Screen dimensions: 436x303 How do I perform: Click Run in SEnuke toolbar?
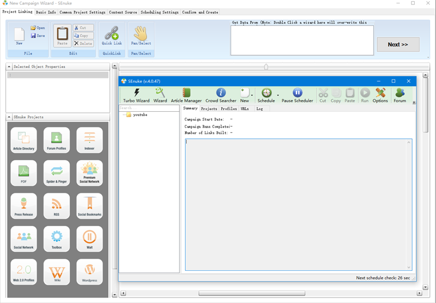365,95
